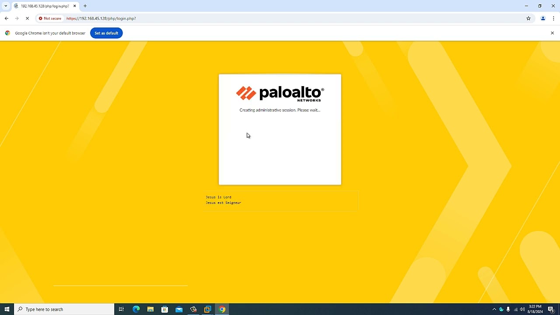The height and width of the screenshot is (315, 560).
Task: Select the 192.168.45.128 login tab
Action: point(44,6)
